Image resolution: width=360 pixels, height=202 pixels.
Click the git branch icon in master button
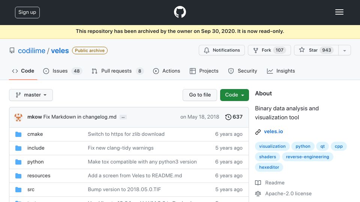coord(18,95)
